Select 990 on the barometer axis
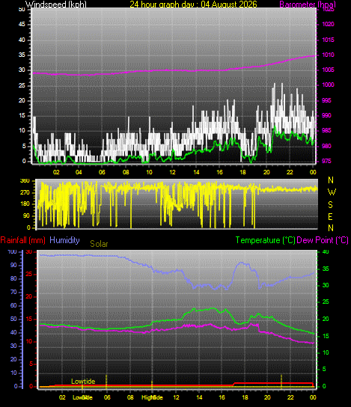Viewport: 351px width, 407px height. 326,115
